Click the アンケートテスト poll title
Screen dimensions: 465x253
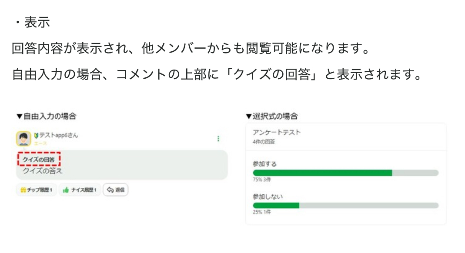[277, 133]
